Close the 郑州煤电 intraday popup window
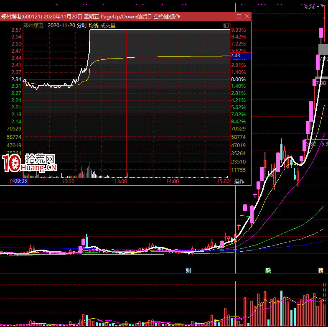Image resolution: width=328 pixels, height=327 pixels. (x=247, y=16)
